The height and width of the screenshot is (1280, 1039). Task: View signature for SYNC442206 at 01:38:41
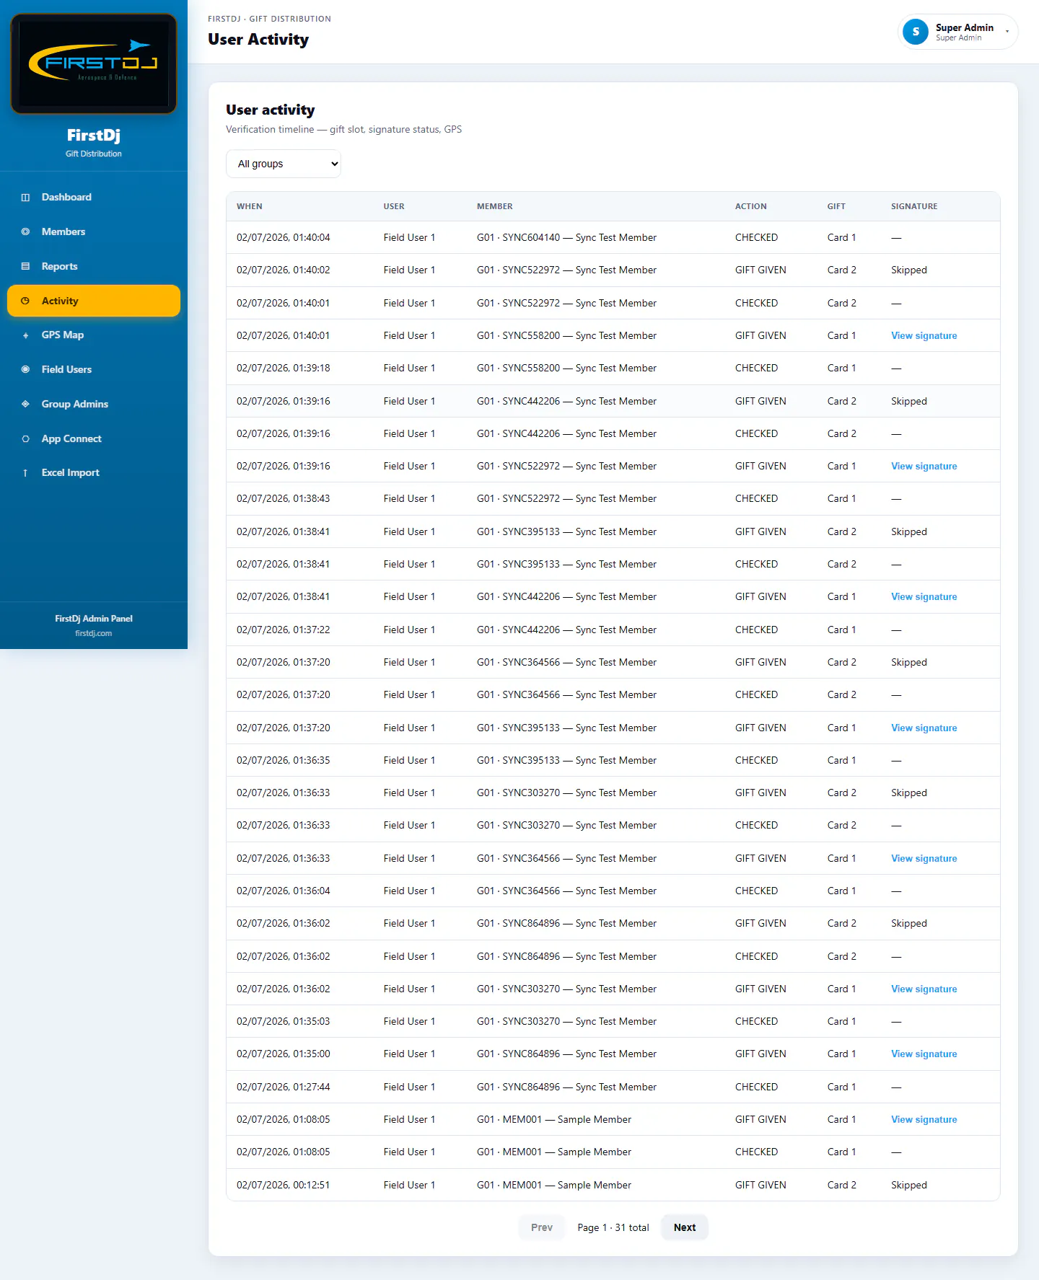coord(924,597)
